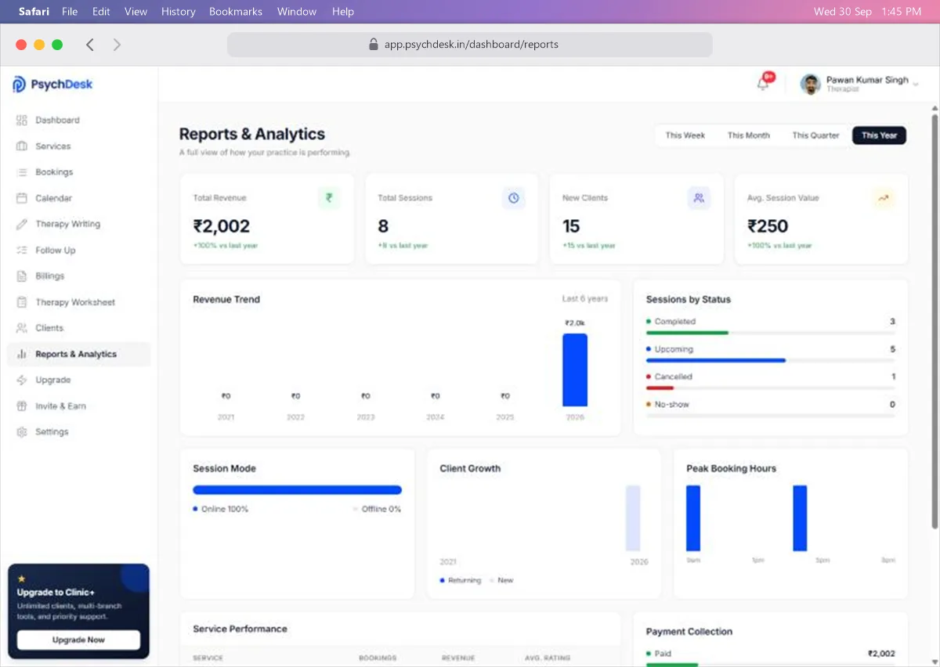Click the trend icon on Avg. Session Value card
940x667 pixels.
pos(884,198)
